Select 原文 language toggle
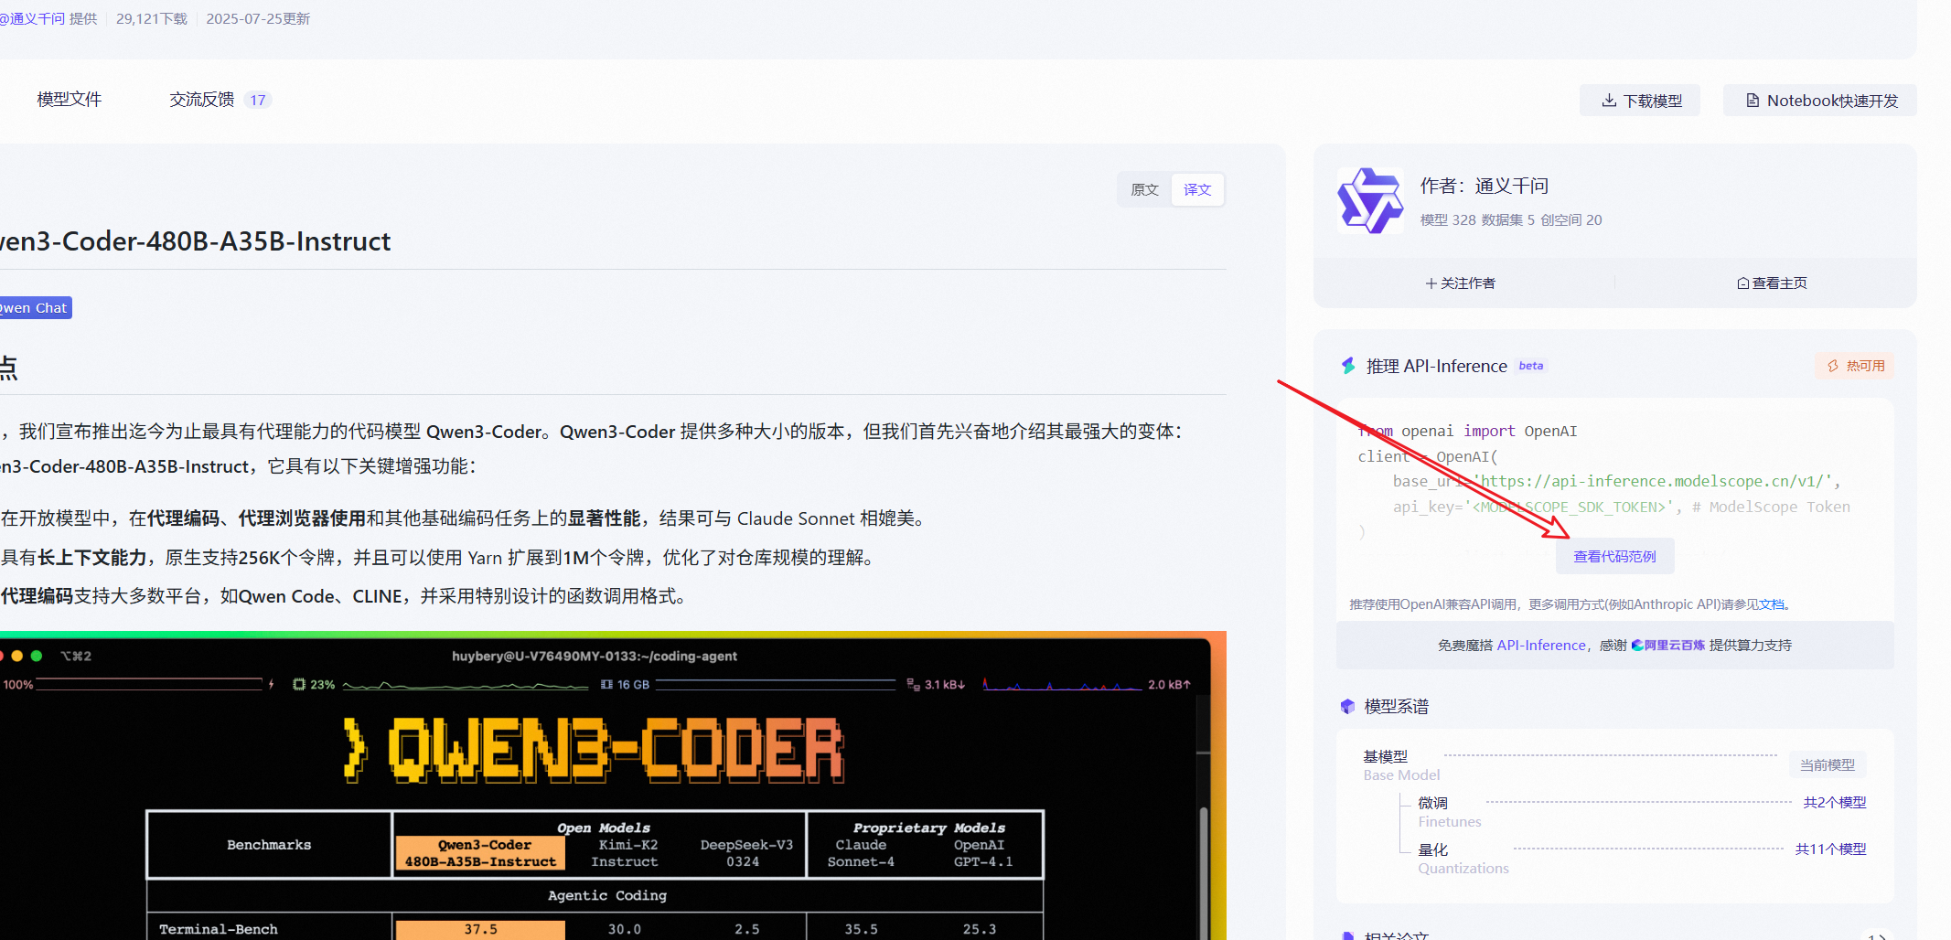This screenshot has height=940, width=1951. 1144,189
